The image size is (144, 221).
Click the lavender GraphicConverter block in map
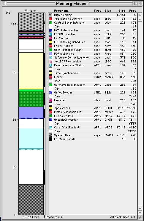(x=31, y=112)
